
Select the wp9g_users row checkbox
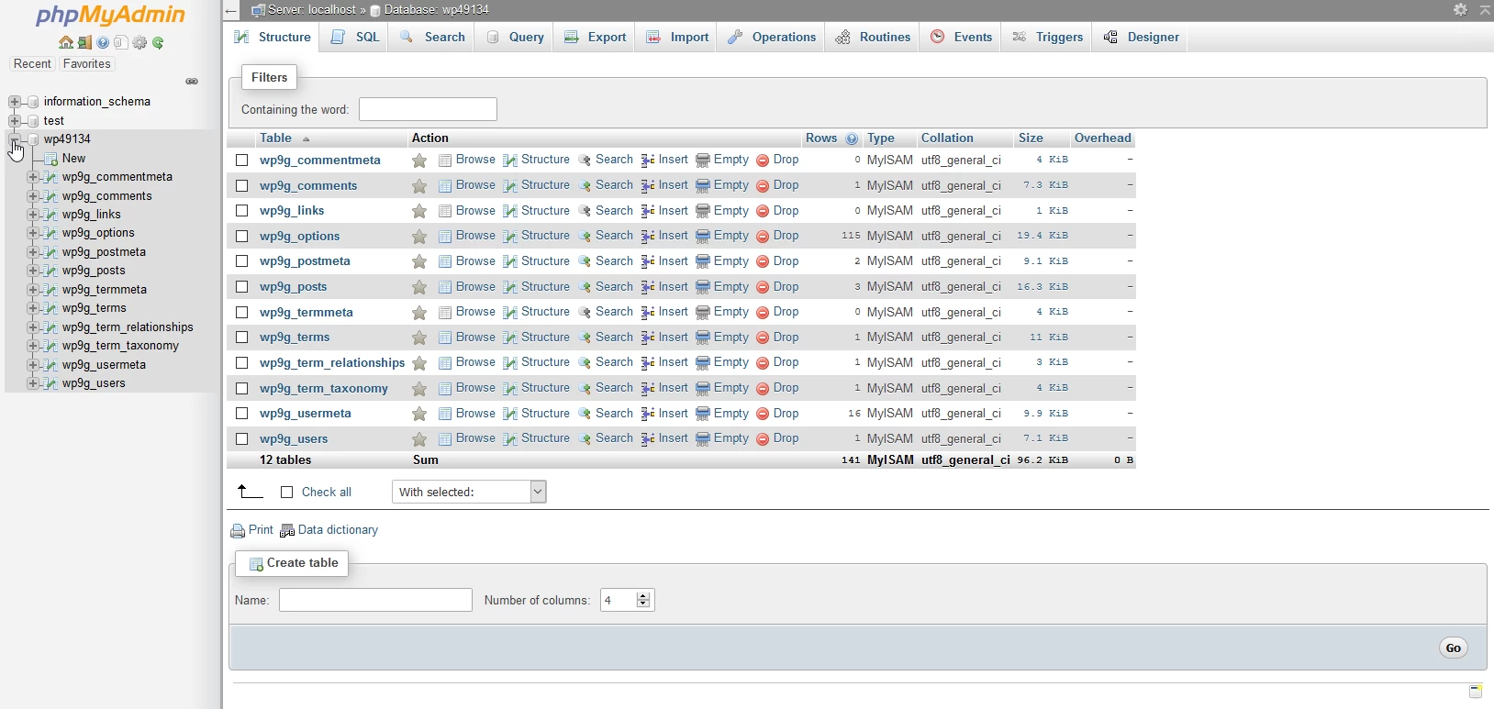242,439
